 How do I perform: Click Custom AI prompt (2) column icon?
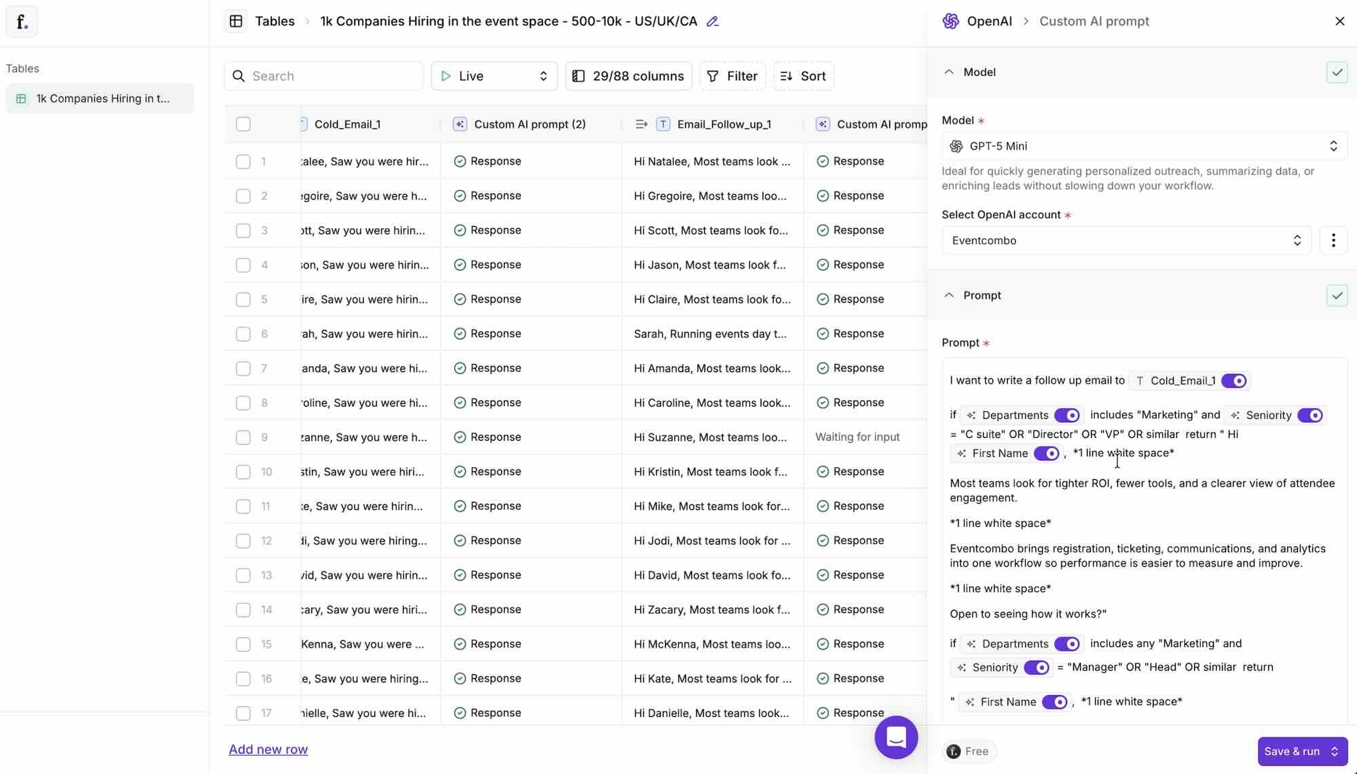click(460, 124)
